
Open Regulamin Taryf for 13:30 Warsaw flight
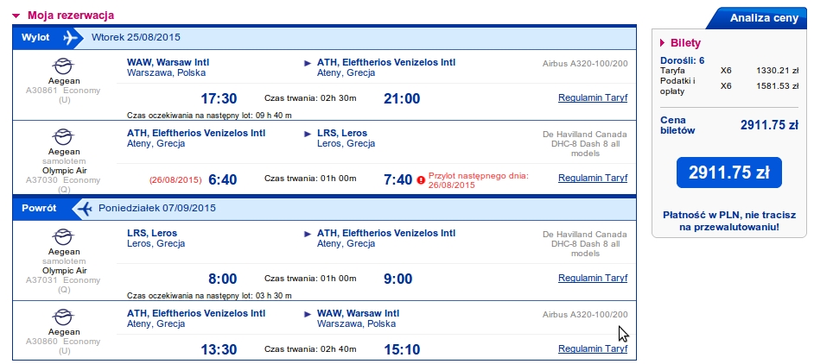click(593, 348)
